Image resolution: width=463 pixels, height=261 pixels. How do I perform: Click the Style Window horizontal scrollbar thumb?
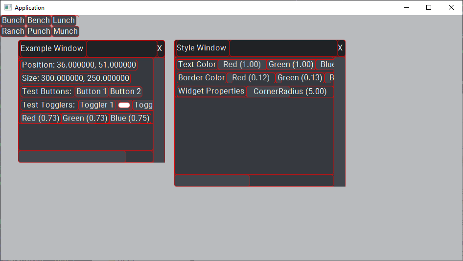pyautogui.click(x=212, y=181)
